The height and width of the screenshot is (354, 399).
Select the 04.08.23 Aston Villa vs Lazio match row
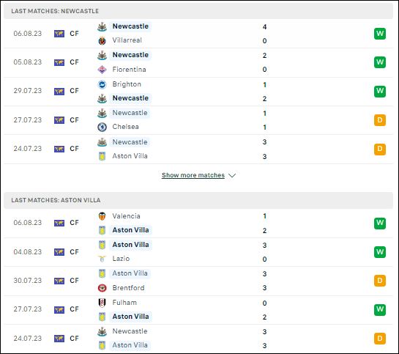coord(198,252)
